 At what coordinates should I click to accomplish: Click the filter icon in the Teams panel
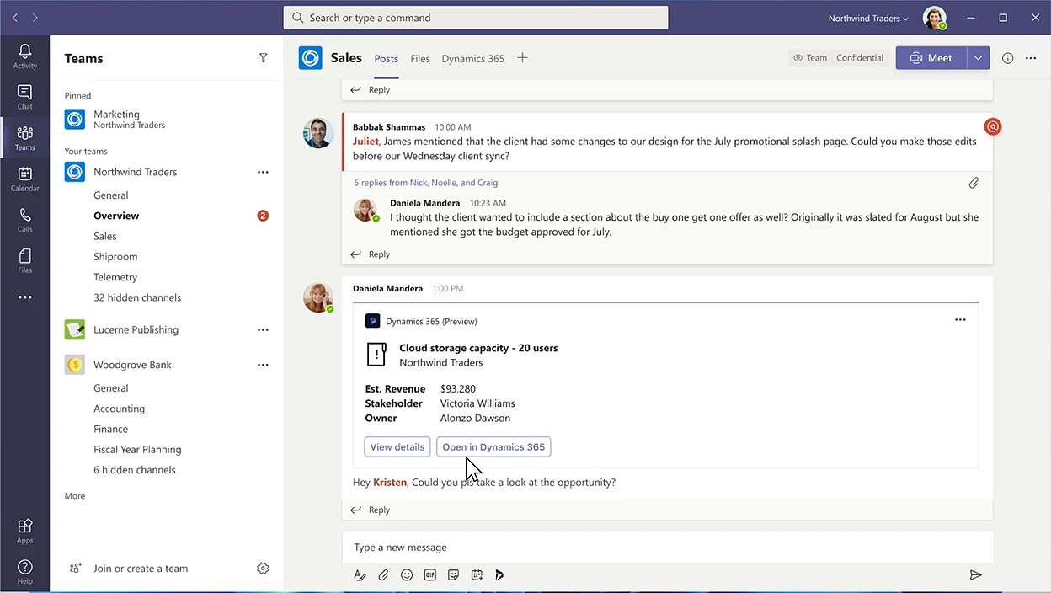click(x=263, y=57)
